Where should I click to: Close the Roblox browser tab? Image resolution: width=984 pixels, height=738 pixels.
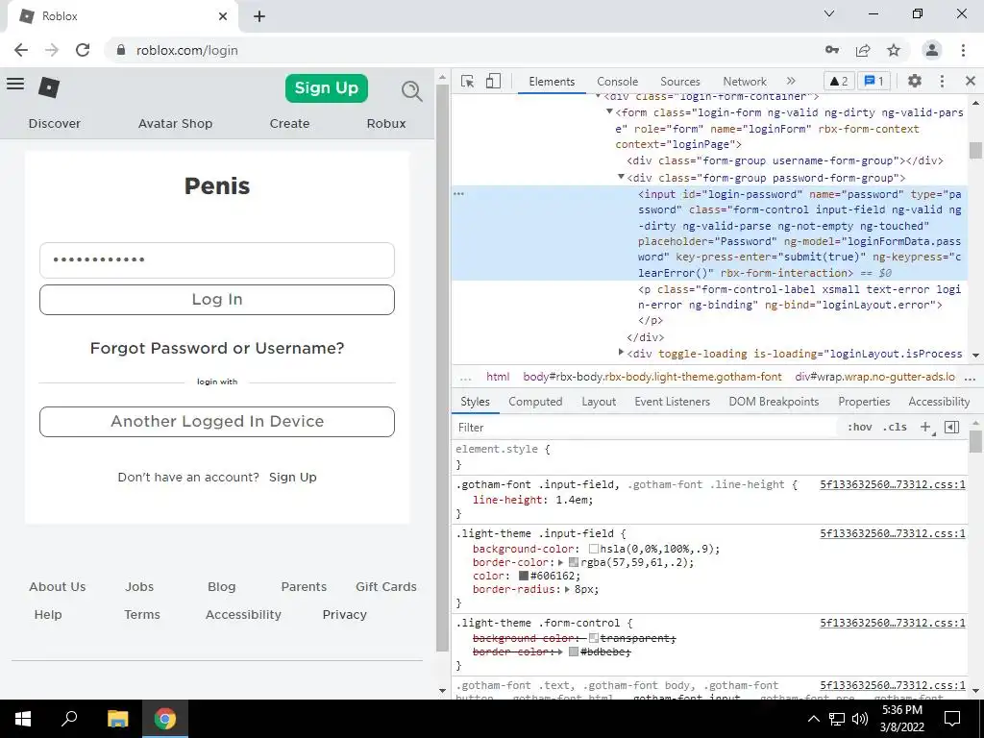click(x=223, y=16)
